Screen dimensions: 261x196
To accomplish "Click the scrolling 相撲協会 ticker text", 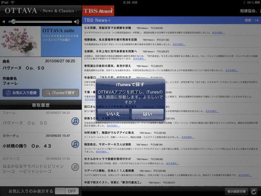I will (250, 11).
